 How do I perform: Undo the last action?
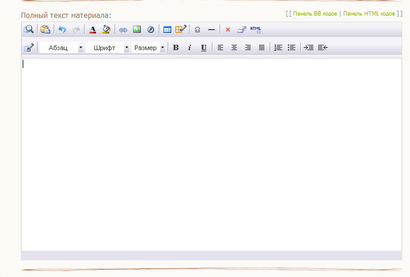click(62, 29)
